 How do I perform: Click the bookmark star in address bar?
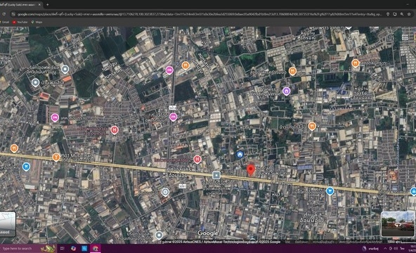pyautogui.click(x=409, y=14)
